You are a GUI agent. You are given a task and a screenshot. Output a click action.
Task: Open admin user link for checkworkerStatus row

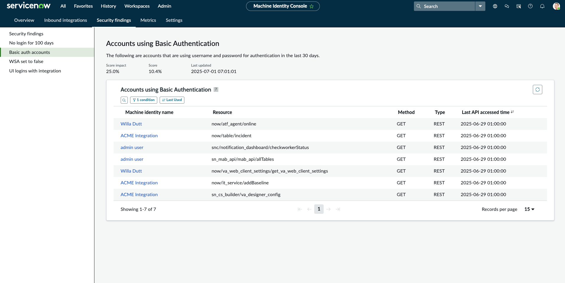click(x=132, y=148)
